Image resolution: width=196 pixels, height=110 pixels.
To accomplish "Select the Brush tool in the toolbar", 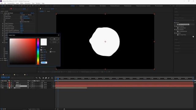I will tap(27, 6).
